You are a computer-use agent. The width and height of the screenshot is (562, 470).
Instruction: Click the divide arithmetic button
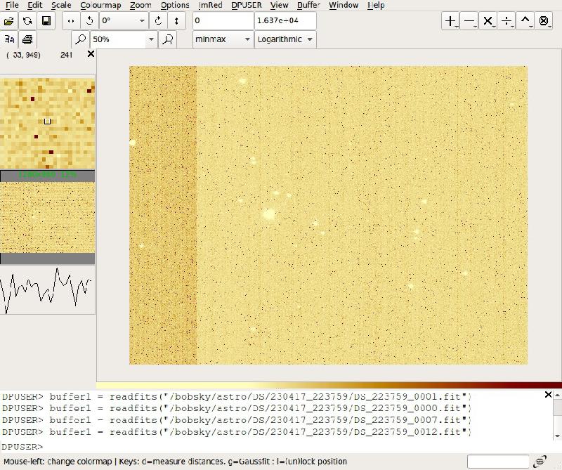pos(507,21)
